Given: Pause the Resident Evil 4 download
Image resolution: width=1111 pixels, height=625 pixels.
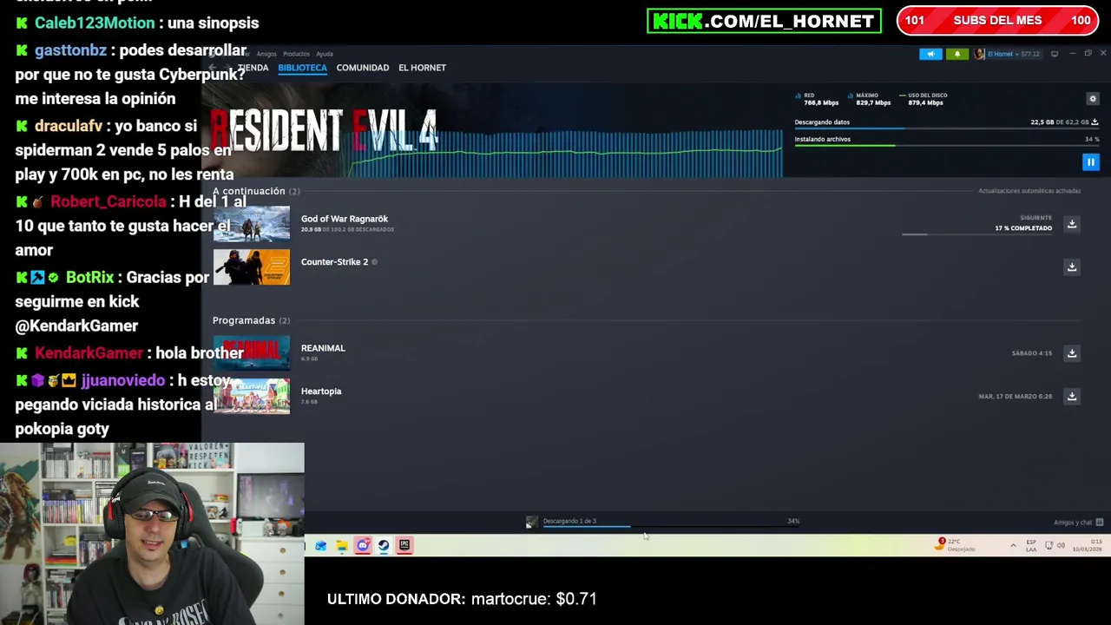Looking at the screenshot, I should tap(1090, 162).
